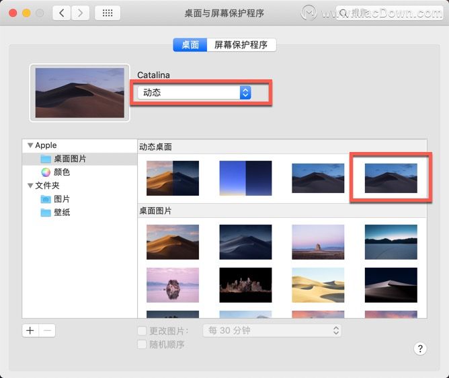This screenshot has height=378, width=449.
Task: Pick the dark dune ridge picture
Action: (391, 285)
